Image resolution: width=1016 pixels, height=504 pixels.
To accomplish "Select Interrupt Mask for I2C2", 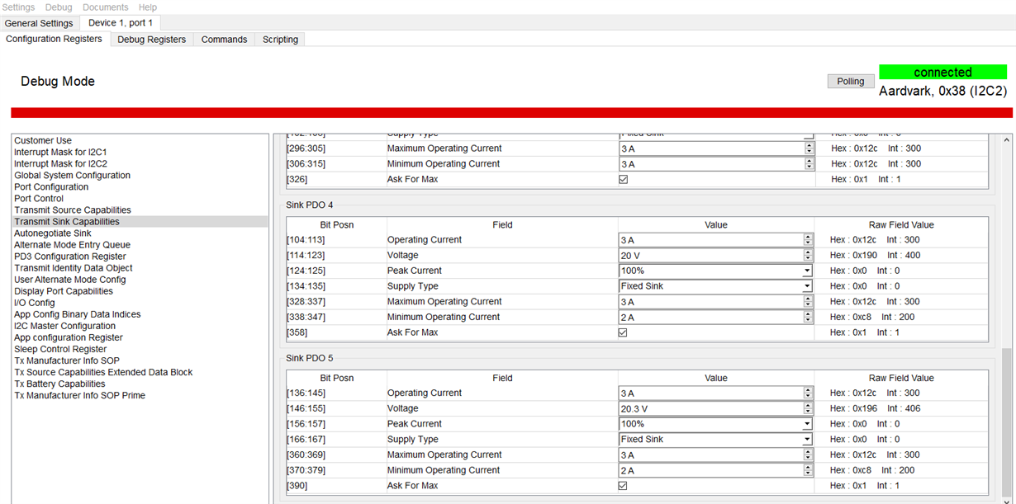I will pyautogui.click(x=60, y=163).
